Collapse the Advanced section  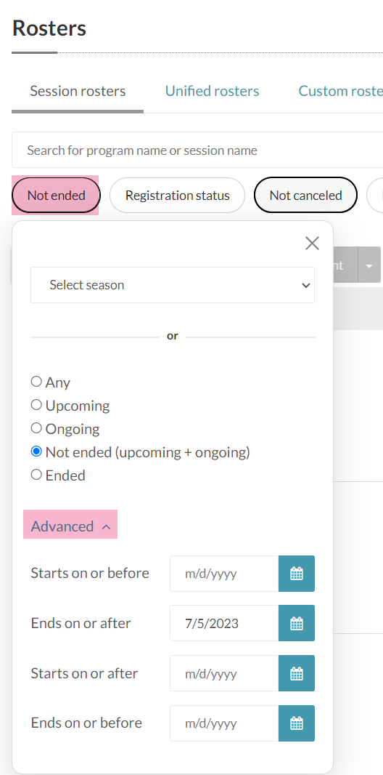click(x=70, y=526)
